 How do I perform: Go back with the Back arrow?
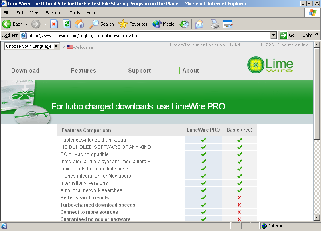coord(12,24)
